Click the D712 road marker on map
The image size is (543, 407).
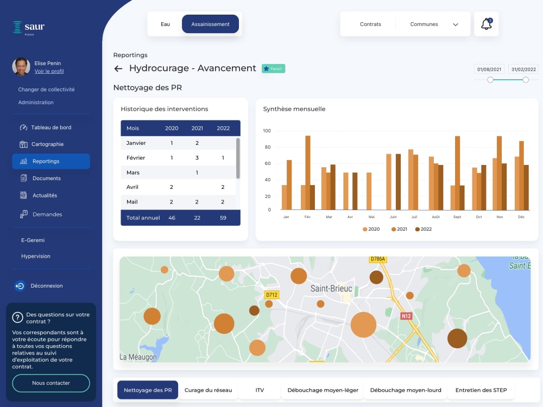[271, 295]
